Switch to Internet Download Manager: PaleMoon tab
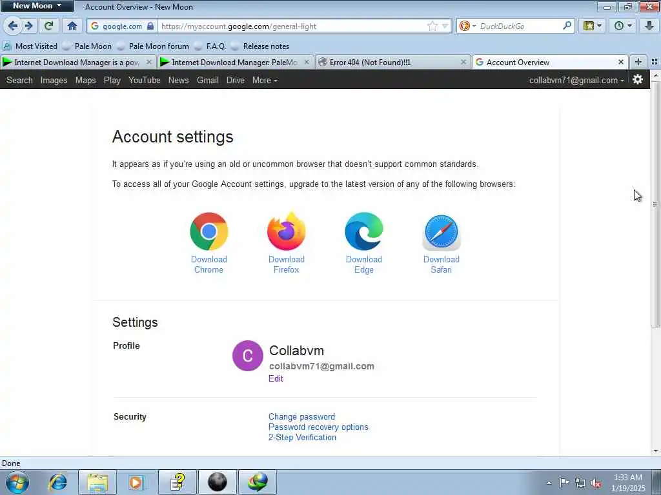661x495 pixels. point(236,63)
